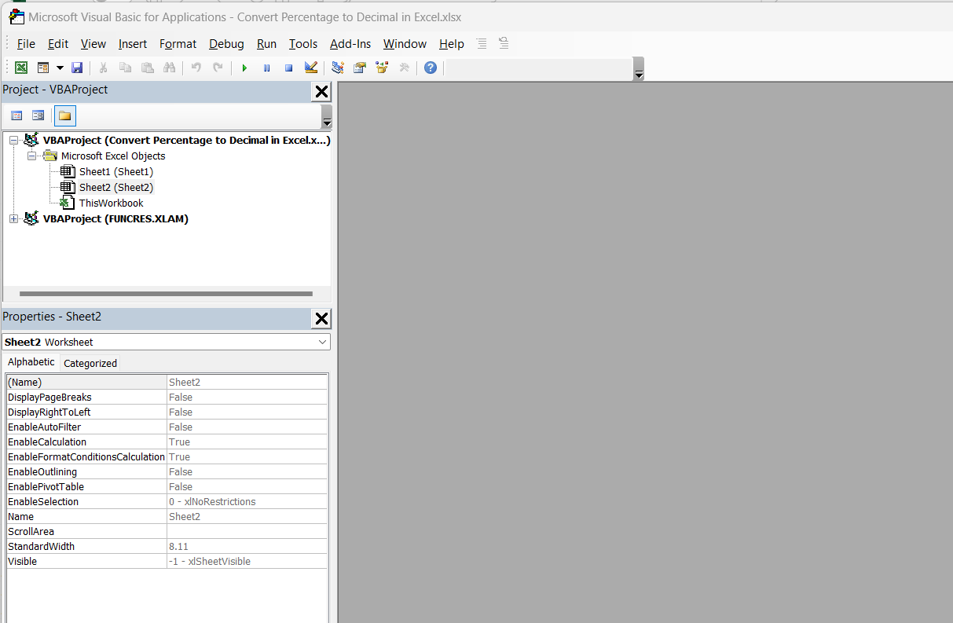Screen dimensions: 953x623
Task: Click the Undo arrow icon
Action: pos(196,68)
